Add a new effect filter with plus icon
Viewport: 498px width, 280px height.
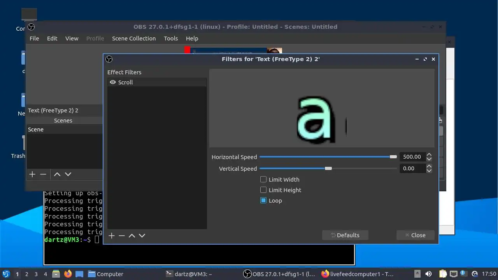112,236
